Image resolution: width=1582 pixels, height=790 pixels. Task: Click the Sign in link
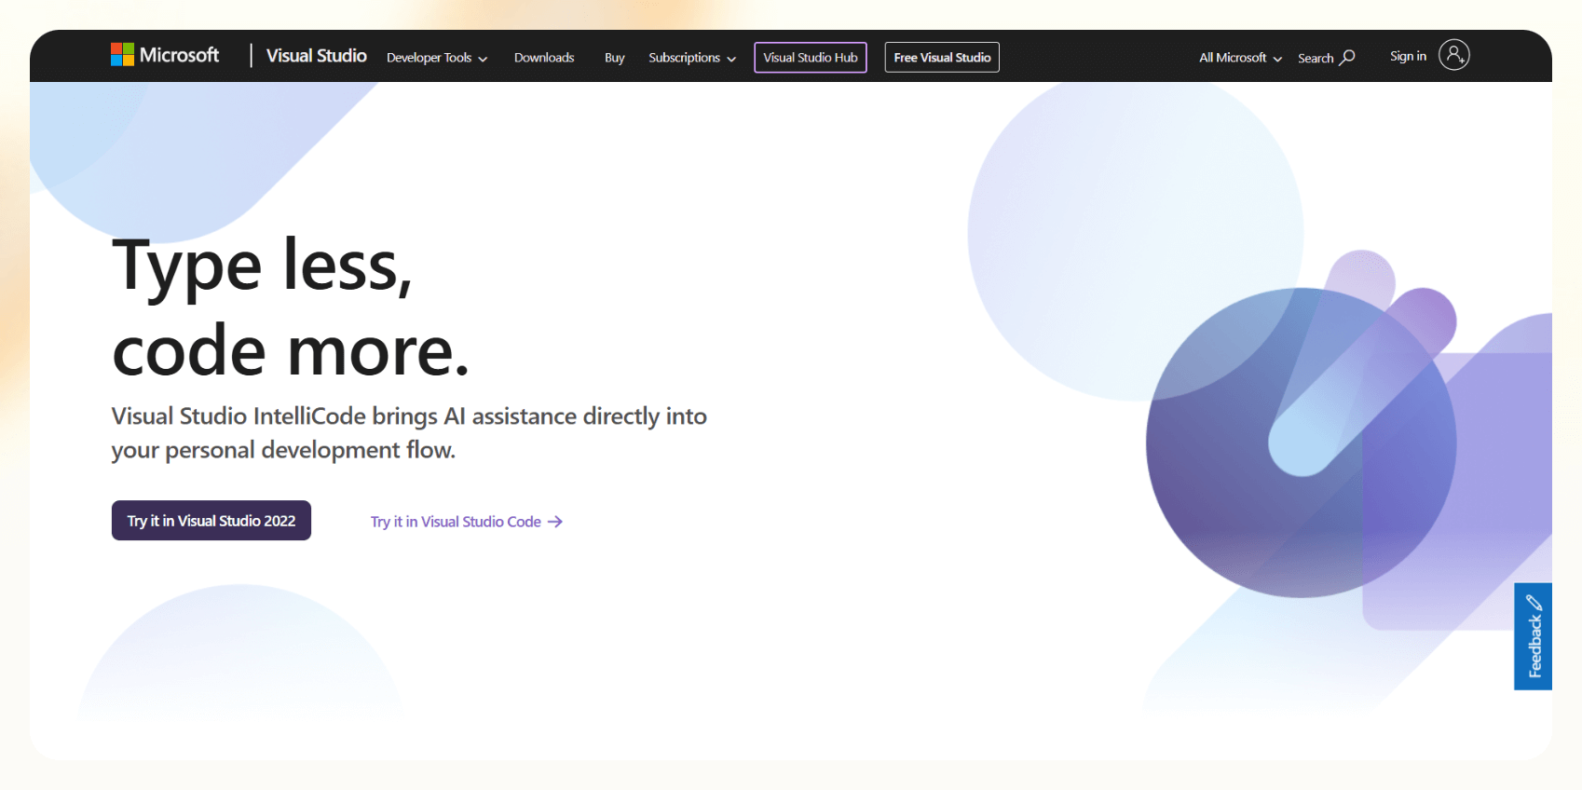pos(1408,56)
